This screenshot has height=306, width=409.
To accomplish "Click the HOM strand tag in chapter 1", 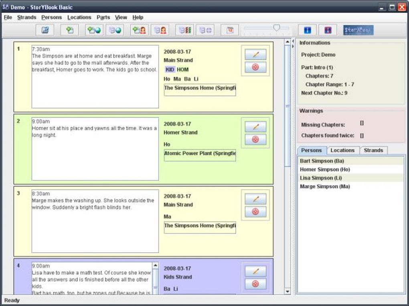I will [182, 70].
